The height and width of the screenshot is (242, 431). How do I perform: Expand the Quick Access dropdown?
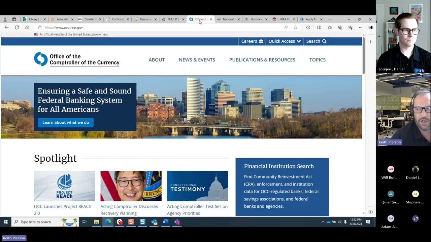285,41
